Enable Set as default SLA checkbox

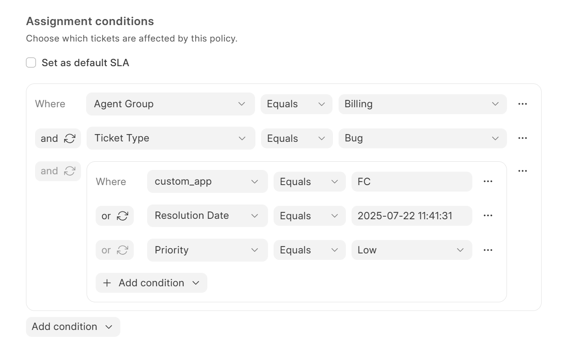point(31,63)
